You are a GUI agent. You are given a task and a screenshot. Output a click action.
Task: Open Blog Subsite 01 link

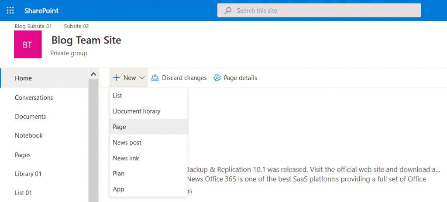pos(33,26)
